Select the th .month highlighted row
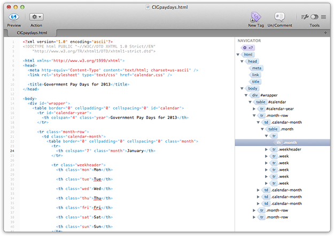Screen dimensions: 334x236 pos(283,143)
